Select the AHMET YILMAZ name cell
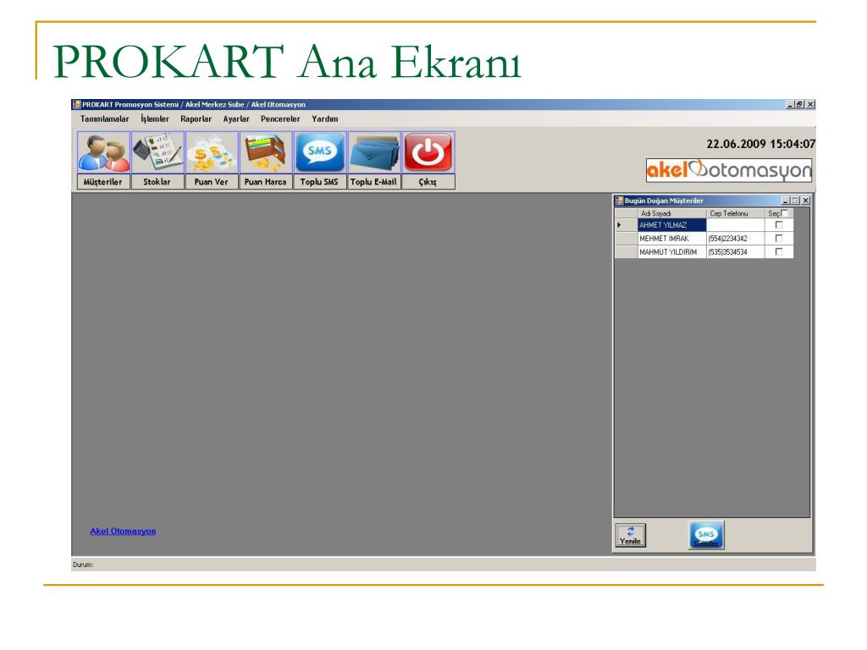The height and width of the screenshot is (650, 867). pos(671,225)
